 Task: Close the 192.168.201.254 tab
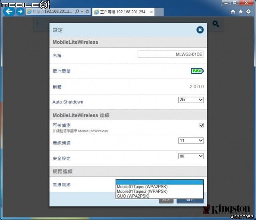pos(151,12)
